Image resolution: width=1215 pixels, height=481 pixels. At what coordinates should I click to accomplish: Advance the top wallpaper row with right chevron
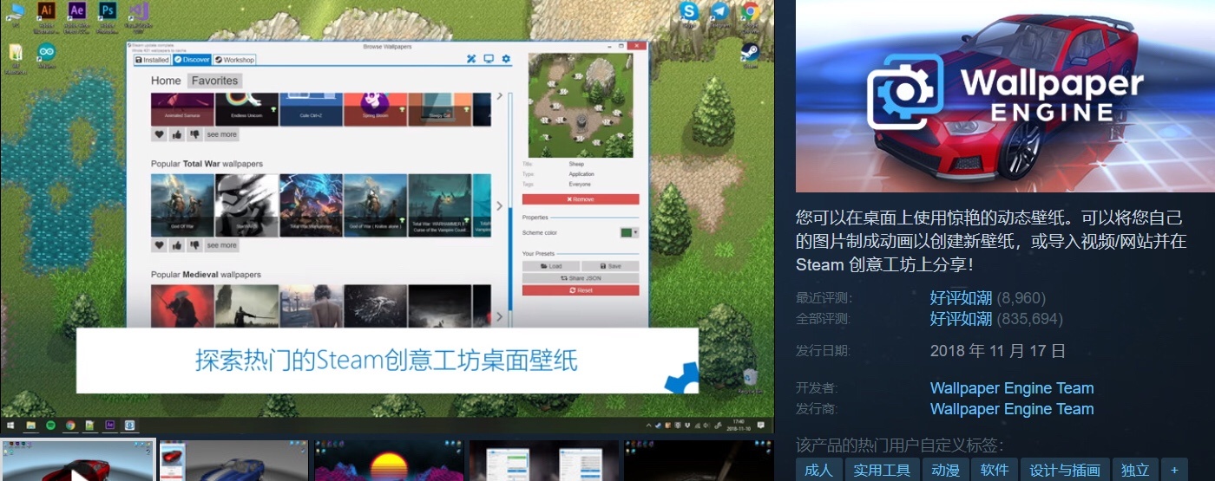coord(499,96)
